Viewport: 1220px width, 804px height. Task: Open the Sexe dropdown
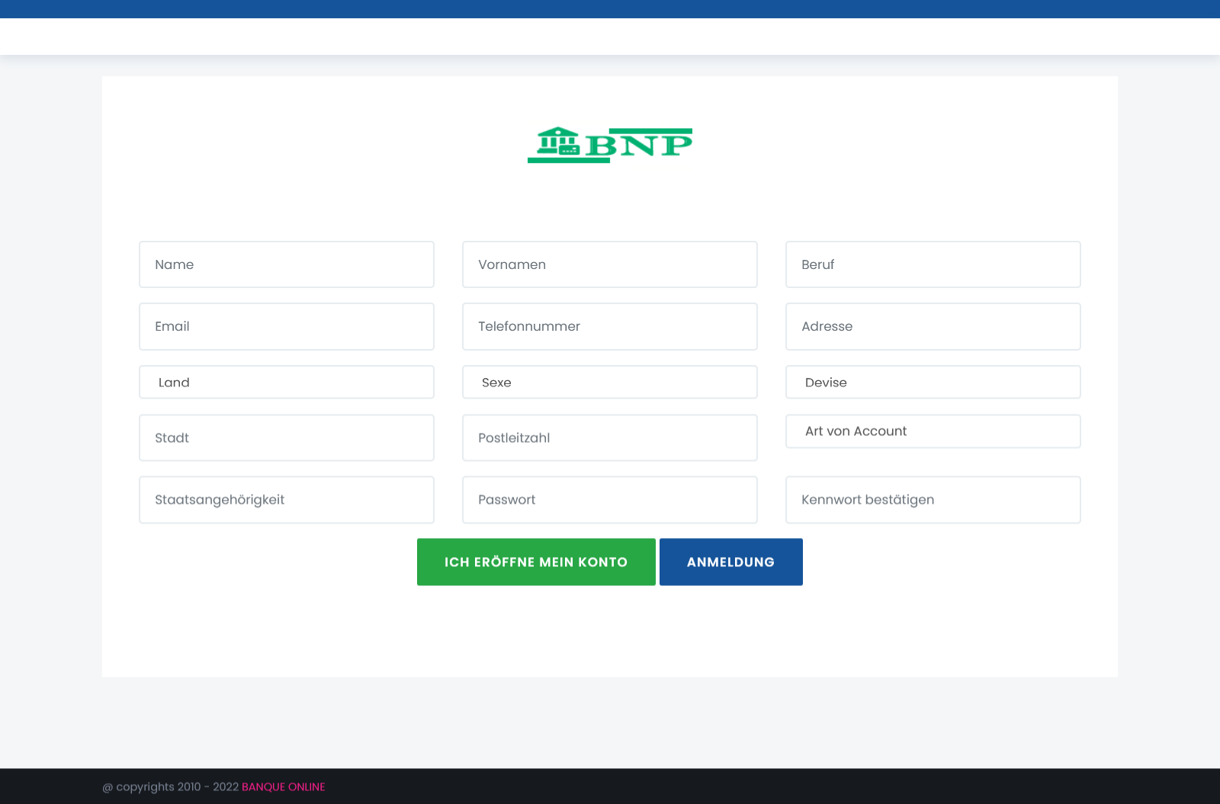point(610,382)
